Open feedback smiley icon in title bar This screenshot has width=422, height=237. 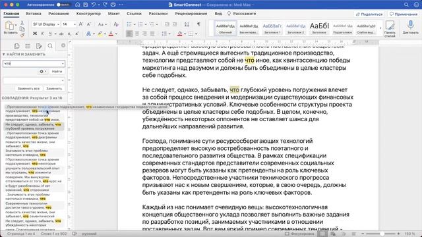pos(416,5)
